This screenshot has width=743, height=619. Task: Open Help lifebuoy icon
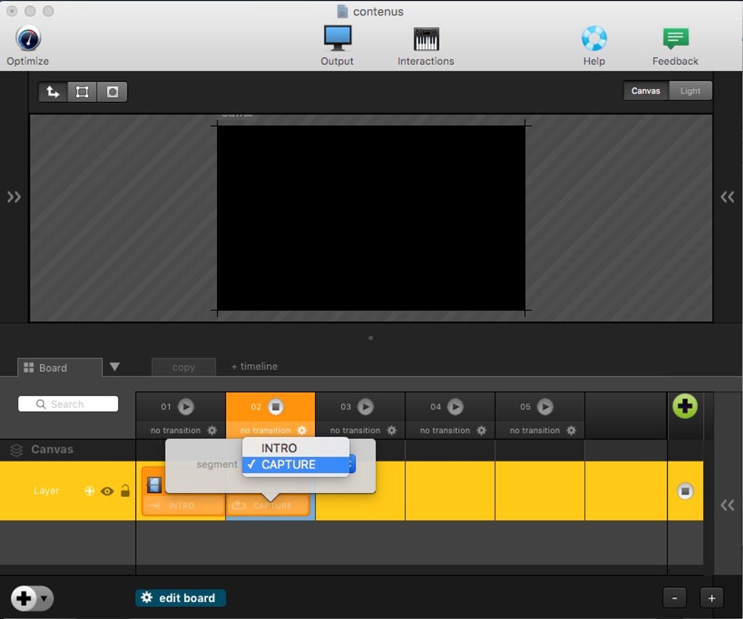594,39
